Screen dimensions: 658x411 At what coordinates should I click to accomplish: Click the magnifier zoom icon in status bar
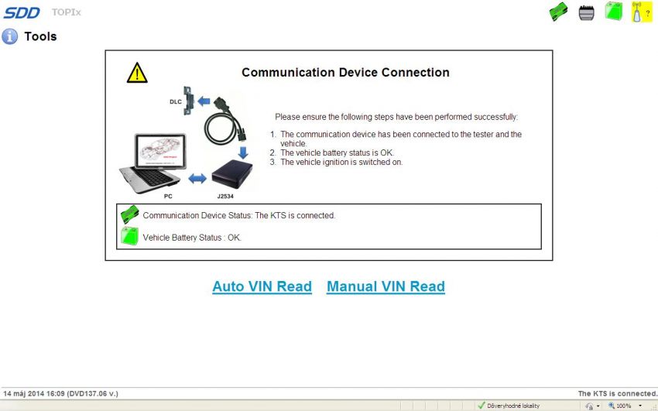click(612, 406)
